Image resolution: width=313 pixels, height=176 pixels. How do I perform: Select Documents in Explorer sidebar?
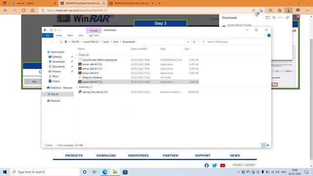pos(59,66)
